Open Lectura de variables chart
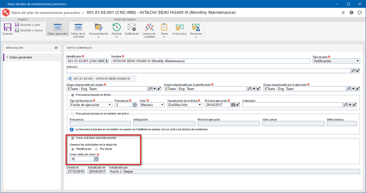Image resolution: width=366 pixels, height=193 pixels. (149, 30)
